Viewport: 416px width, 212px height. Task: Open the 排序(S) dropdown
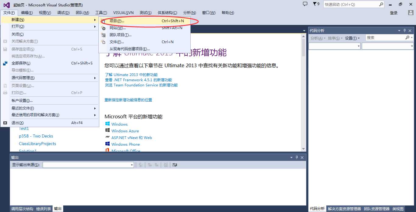(335, 38)
